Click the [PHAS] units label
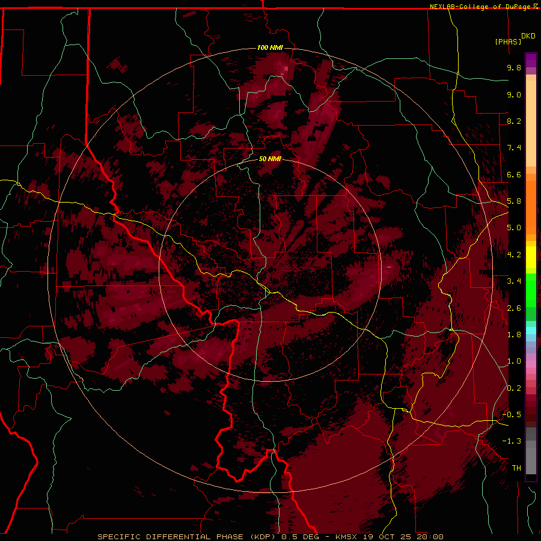The height and width of the screenshot is (541, 541). click(508, 41)
